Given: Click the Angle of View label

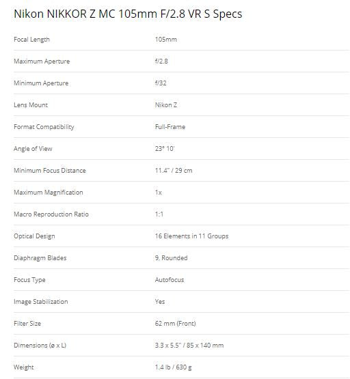Looking at the screenshot, I should 33,149.
